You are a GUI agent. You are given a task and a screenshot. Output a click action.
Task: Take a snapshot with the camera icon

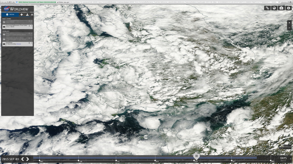click(282, 8)
